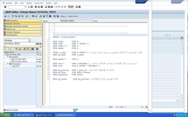Collapse the Transactions tree node
The width and height of the screenshot is (188, 117).
8,64
